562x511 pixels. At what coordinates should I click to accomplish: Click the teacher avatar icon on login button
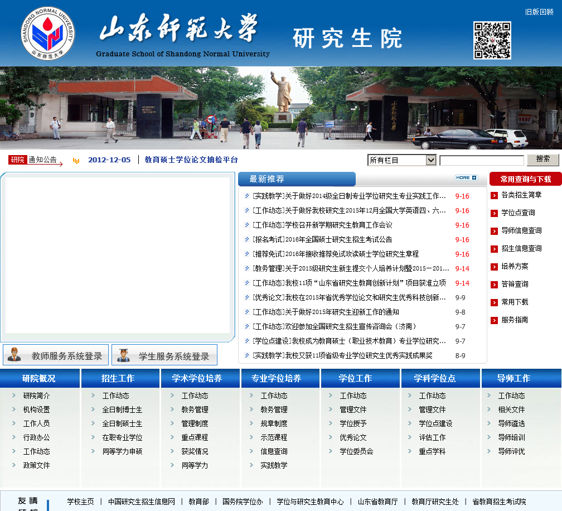[x=14, y=354]
